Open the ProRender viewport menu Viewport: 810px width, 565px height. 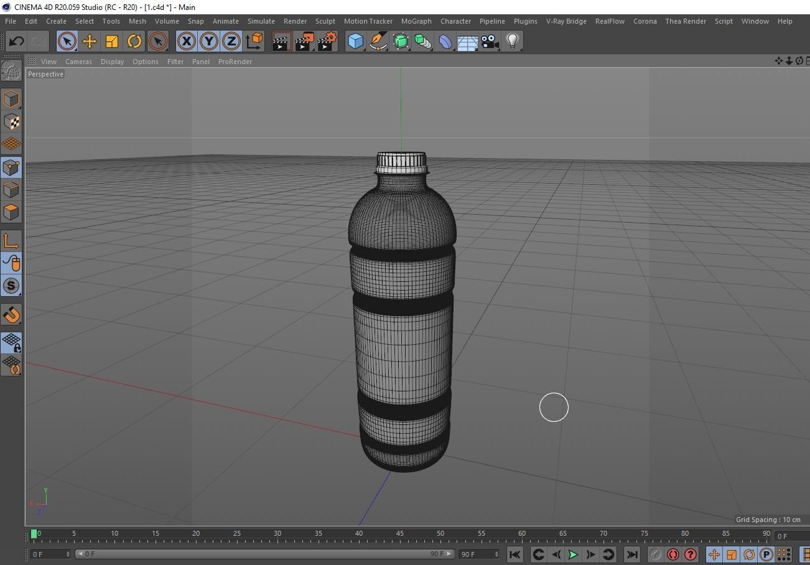click(235, 62)
